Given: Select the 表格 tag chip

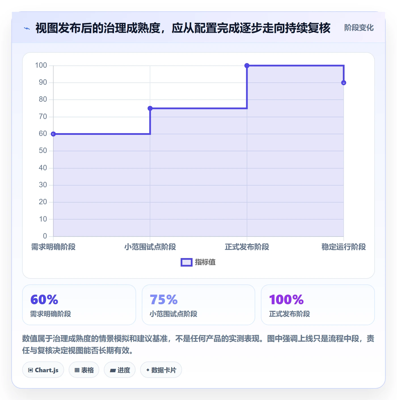Looking at the screenshot, I should pos(84,370).
